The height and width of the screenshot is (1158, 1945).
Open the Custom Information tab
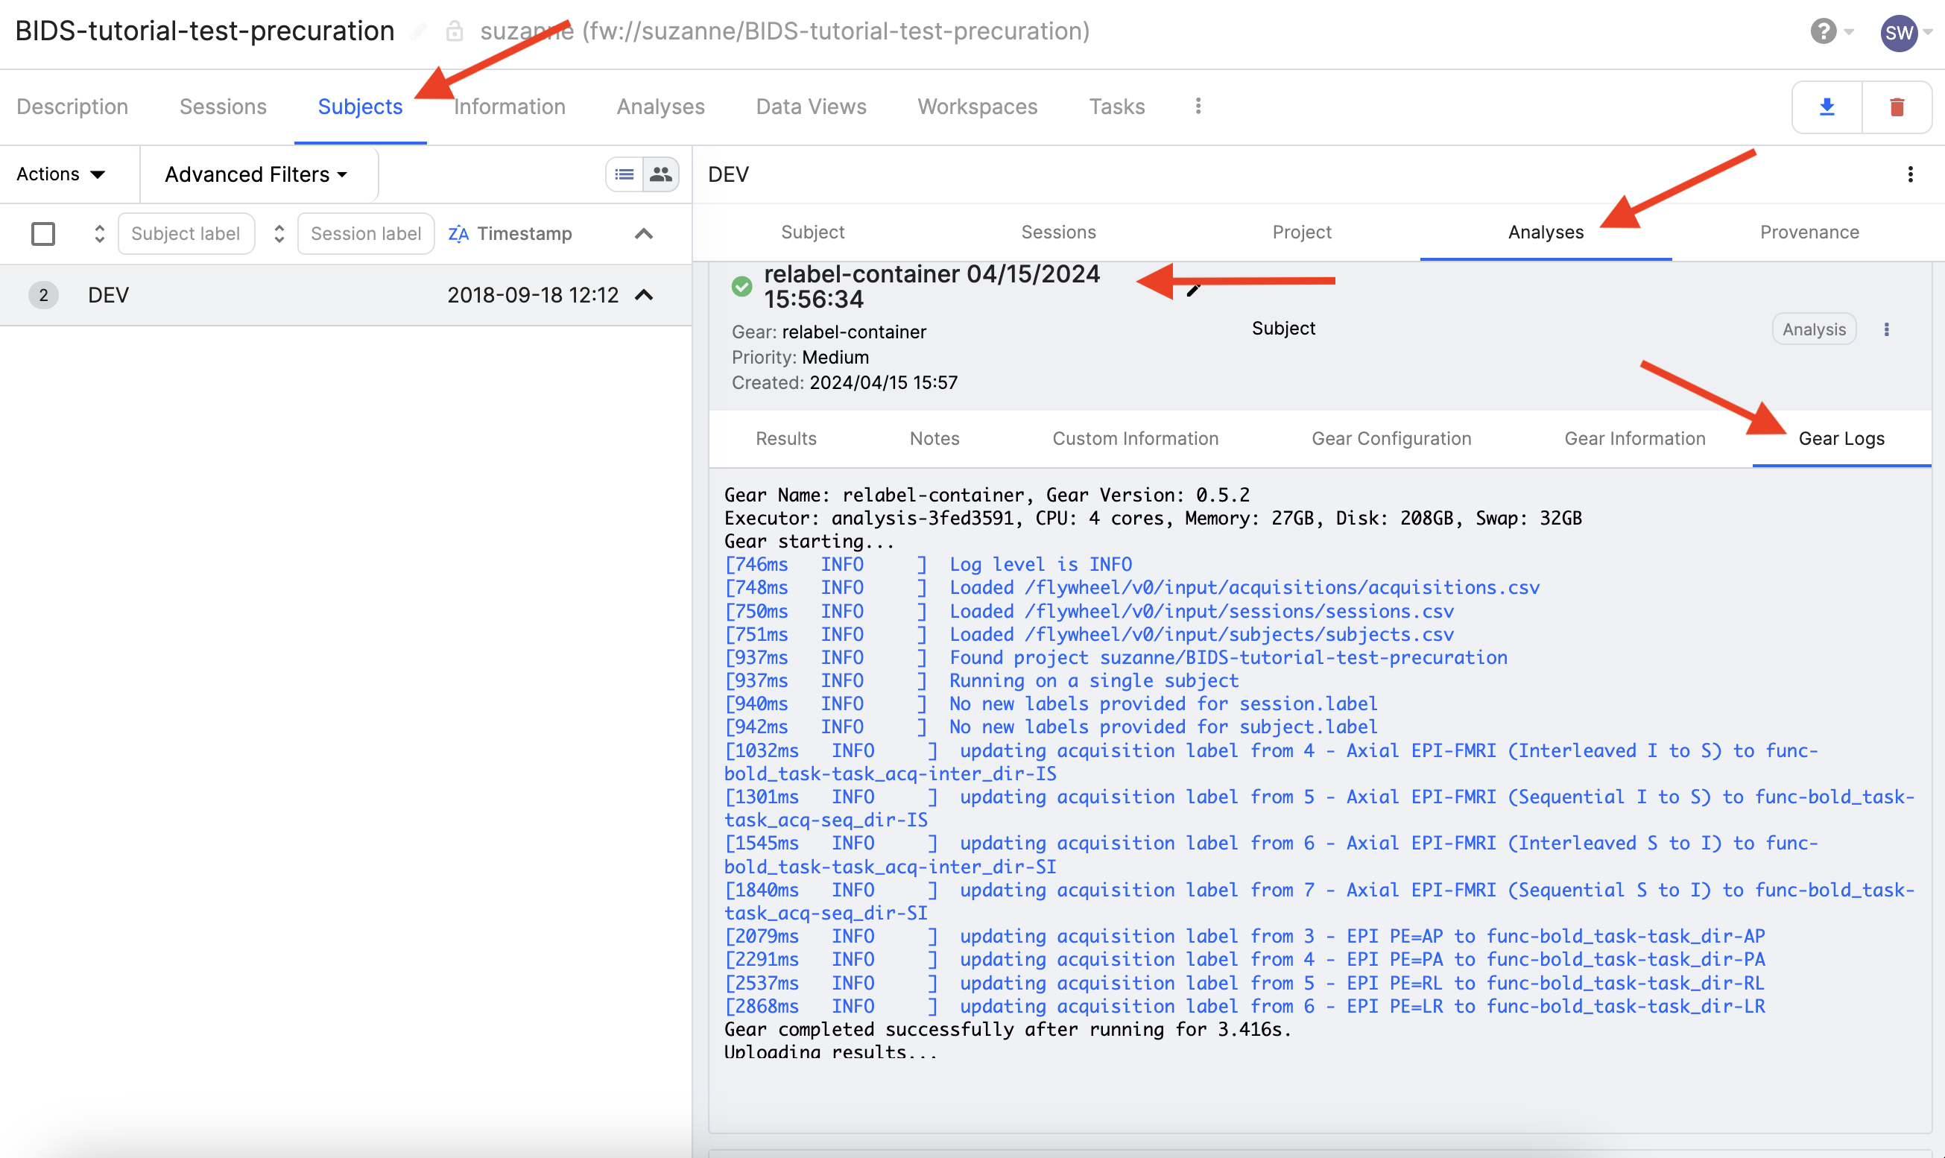coord(1135,439)
